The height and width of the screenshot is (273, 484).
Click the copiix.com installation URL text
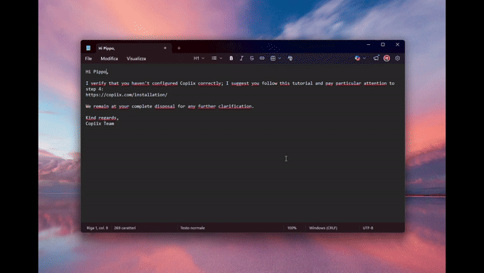[127, 95]
